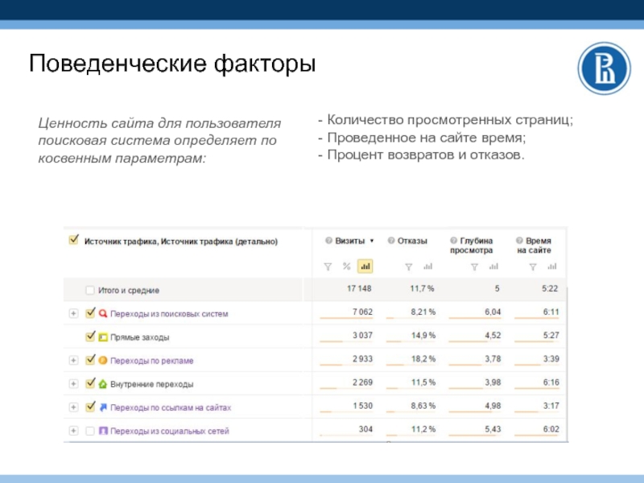Expand the Переходы из поисковых систем row
Screen dimensions: 644x483
73,314
